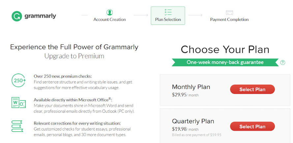Select the Monthly Plan button
The height and width of the screenshot is (143, 293).
click(x=252, y=89)
